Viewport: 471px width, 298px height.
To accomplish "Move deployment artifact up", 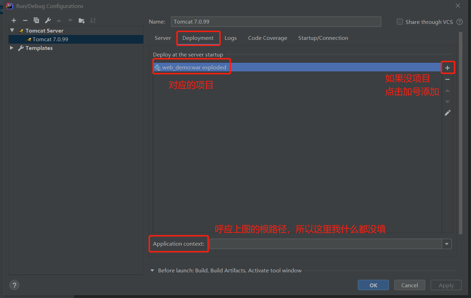I will (447, 90).
